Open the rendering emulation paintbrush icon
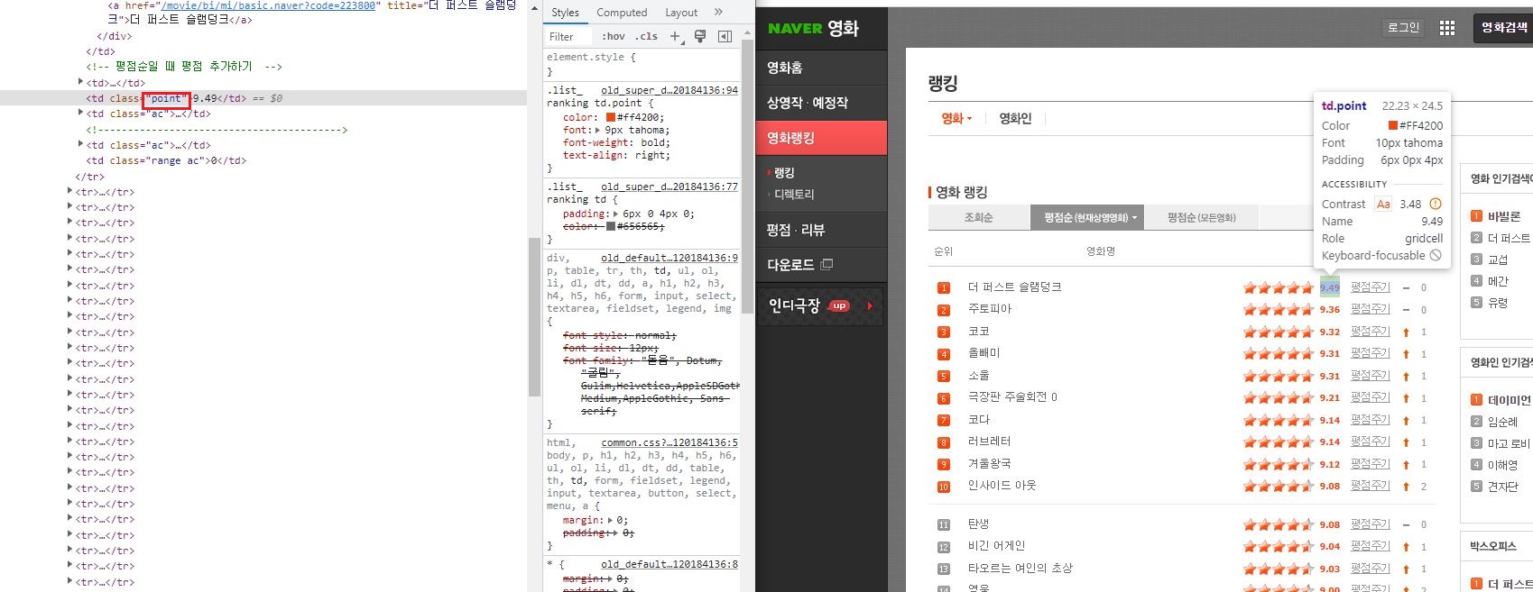The width and height of the screenshot is (1533, 592). tap(700, 36)
